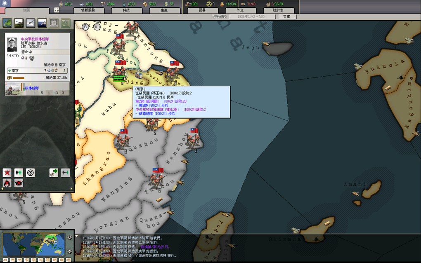Click the skull icon under 待命中
This screenshot has height=263, width=421.
[31, 58]
